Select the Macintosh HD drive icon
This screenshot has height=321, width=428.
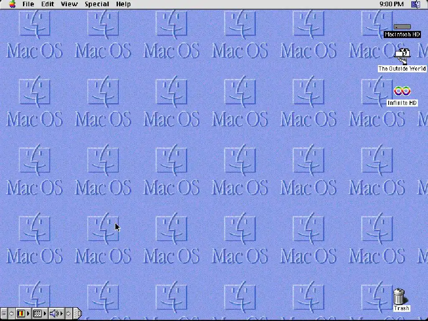pos(402,26)
